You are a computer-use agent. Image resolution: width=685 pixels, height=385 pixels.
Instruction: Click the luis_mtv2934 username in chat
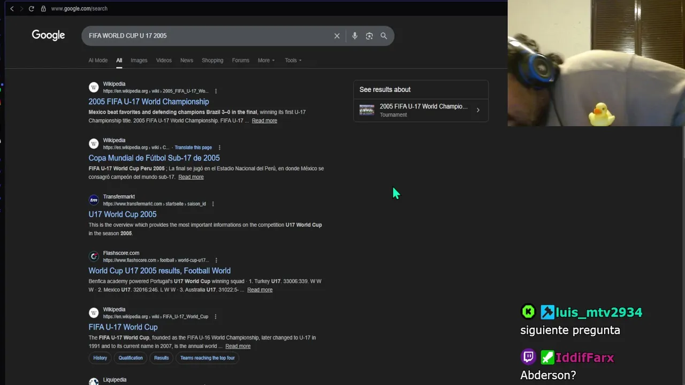click(x=599, y=312)
